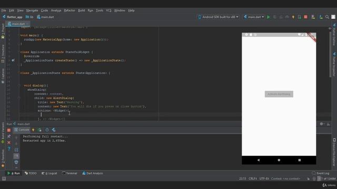Click the lib folder breadcrumb
The height and width of the screenshot is (189, 337).
[x=29, y=17]
